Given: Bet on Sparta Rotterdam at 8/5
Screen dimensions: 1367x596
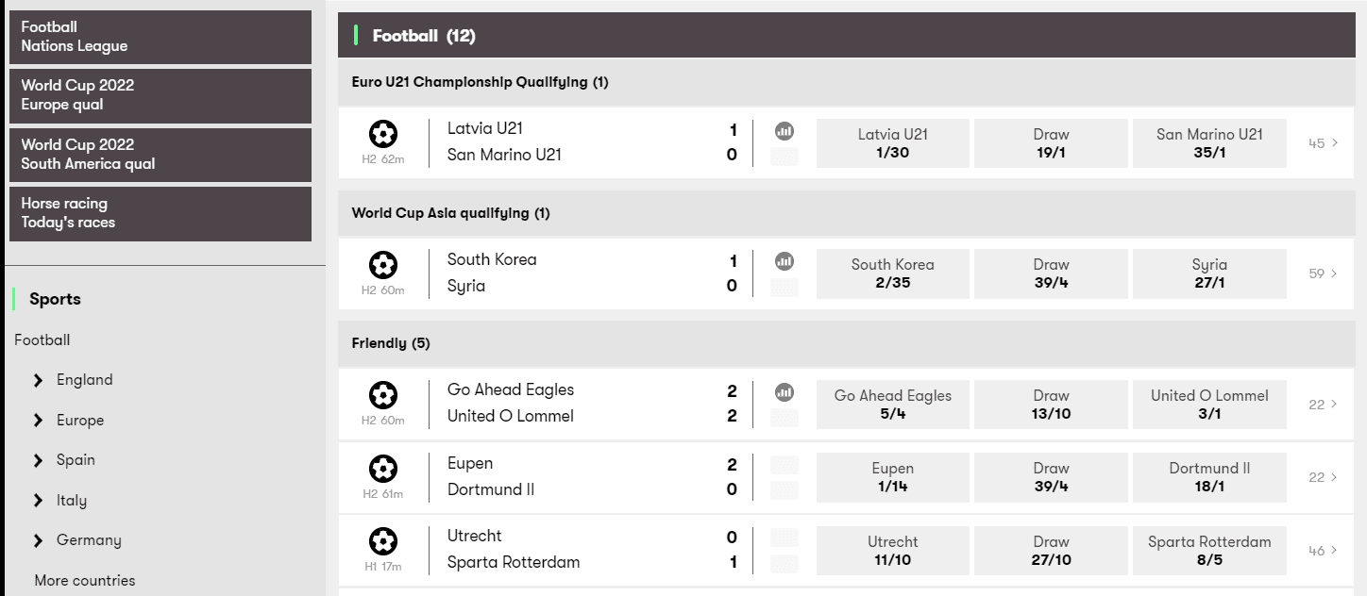Looking at the screenshot, I should coord(1209,551).
